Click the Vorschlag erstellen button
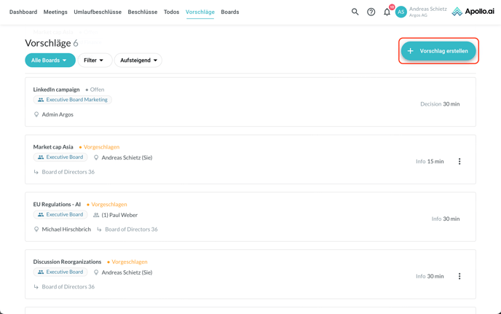Image resolution: width=501 pixels, height=314 pixels. [x=438, y=51]
